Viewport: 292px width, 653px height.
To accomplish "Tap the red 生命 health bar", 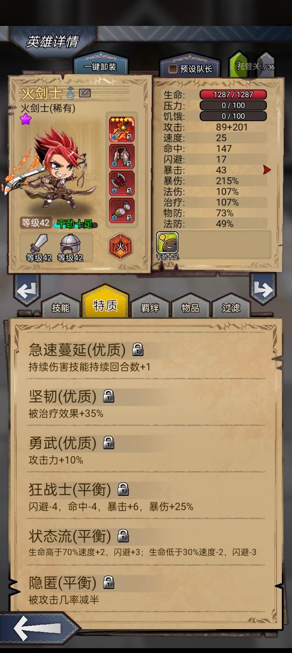I will point(233,95).
